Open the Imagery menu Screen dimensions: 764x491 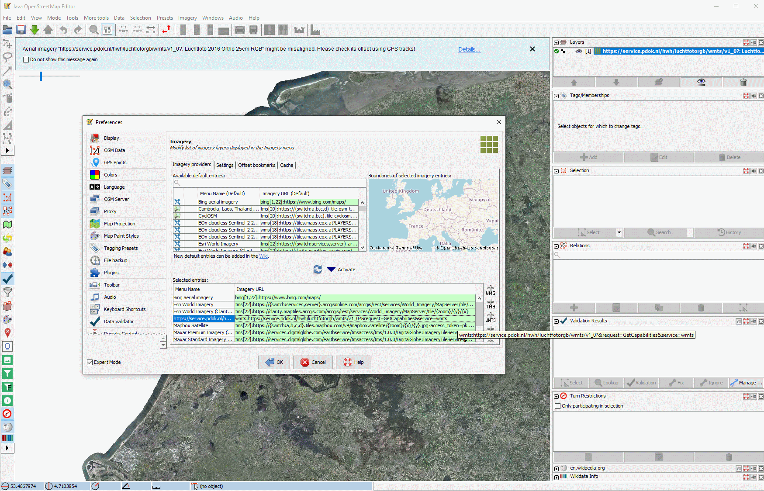(x=187, y=18)
